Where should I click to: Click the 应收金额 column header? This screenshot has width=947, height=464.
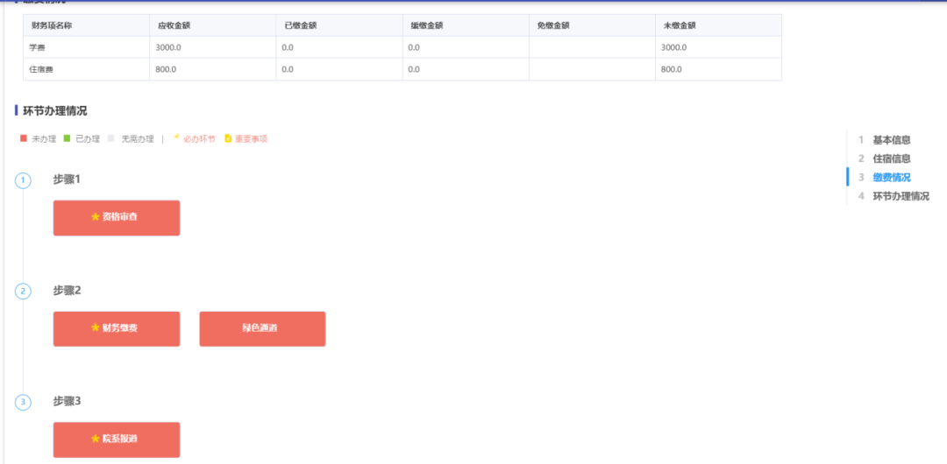(x=174, y=25)
